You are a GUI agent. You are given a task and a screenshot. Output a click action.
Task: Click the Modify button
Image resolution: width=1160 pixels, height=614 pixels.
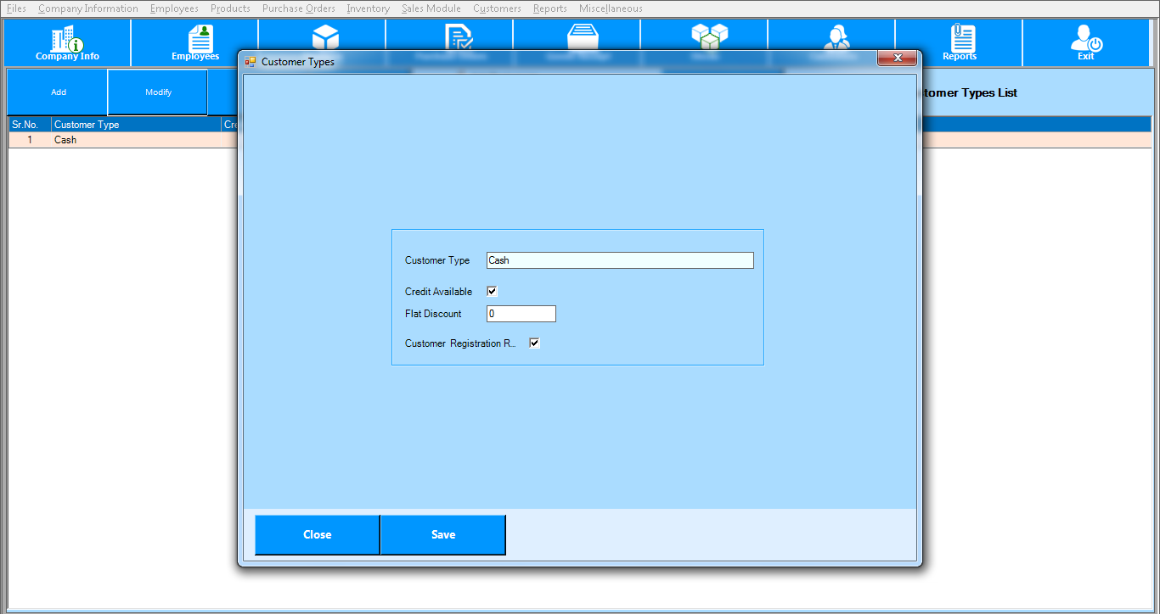pyautogui.click(x=158, y=92)
